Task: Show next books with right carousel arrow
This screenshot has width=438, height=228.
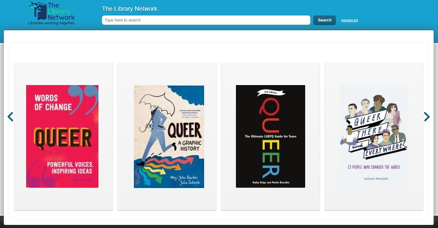Action: [x=427, y=117]
